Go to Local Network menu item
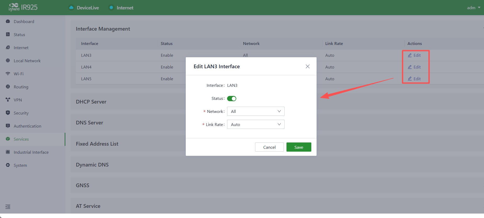This screenshot has width=484, height=218. click(x=32, y=61)
